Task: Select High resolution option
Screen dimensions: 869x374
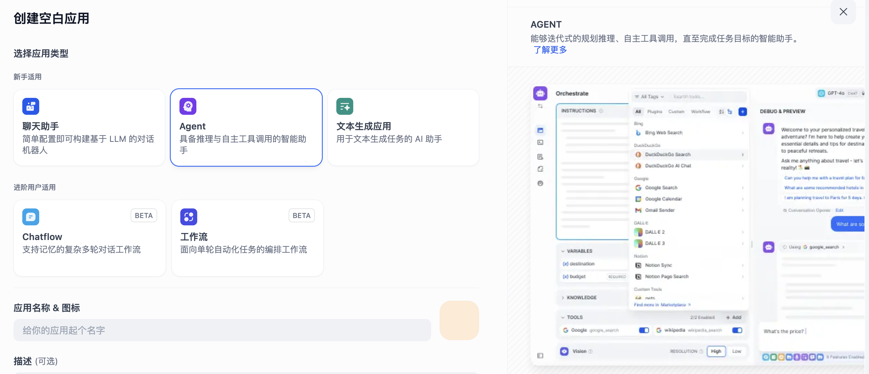Action: pos(716,351)
